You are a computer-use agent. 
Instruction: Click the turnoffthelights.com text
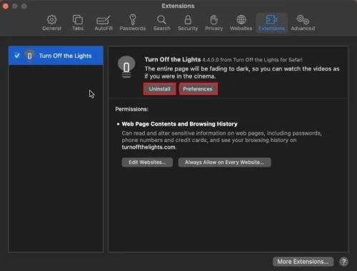(149, 147)
